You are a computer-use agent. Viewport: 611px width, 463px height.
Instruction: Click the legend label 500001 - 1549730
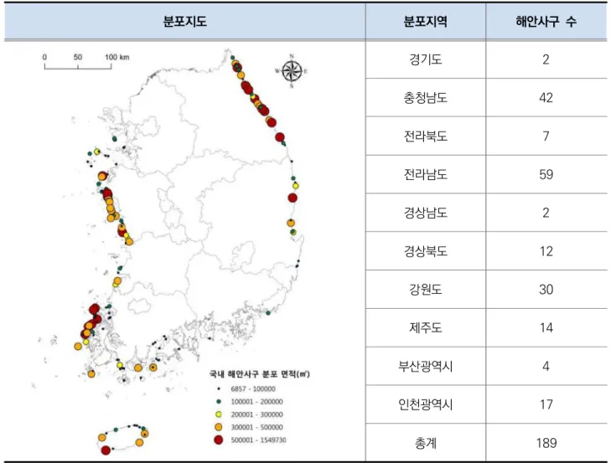pyautogui.click(x=258, y=440)
